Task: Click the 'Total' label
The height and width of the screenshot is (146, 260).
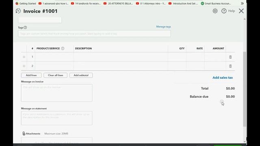Action: (205, 88)
